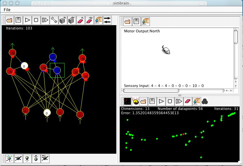Click the gauge dial icon in plot toolbar

pyautogui.click(x=136, y=101)
